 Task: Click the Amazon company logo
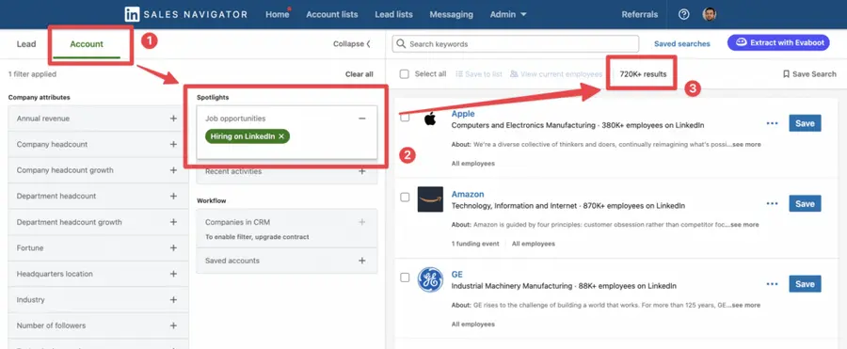tap(430, 199)
